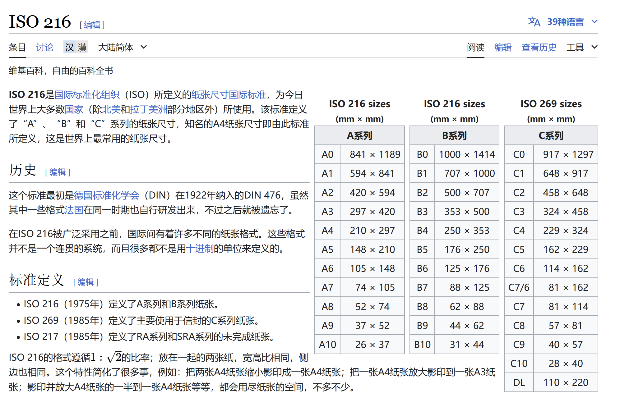
Task: Open the 国际标准化组织 link
Action: (x=87, y=94)
